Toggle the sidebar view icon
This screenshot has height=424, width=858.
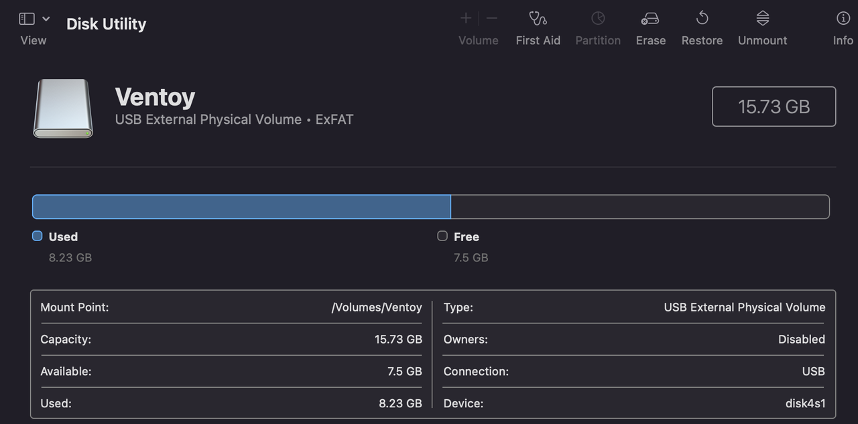27,19
